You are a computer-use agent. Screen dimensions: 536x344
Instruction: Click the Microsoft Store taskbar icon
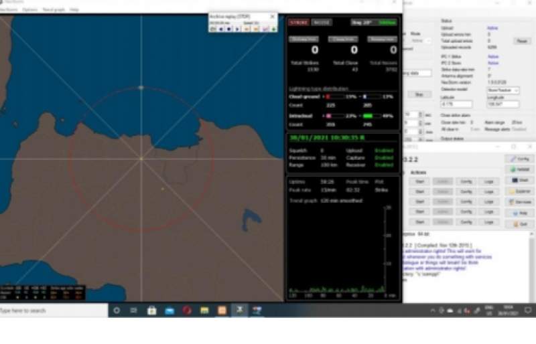click(152, 311)
